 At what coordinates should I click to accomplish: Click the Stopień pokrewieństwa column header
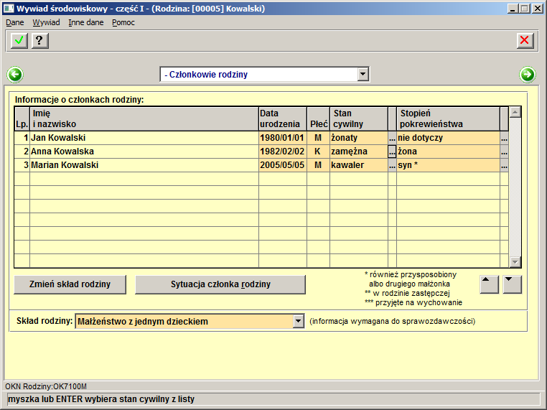[448, 118]
